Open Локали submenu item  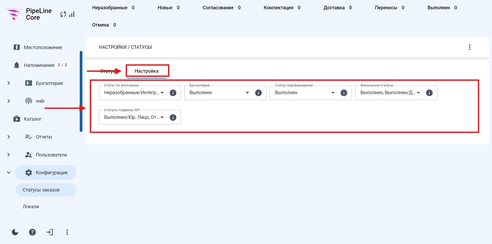coord(31,207)
